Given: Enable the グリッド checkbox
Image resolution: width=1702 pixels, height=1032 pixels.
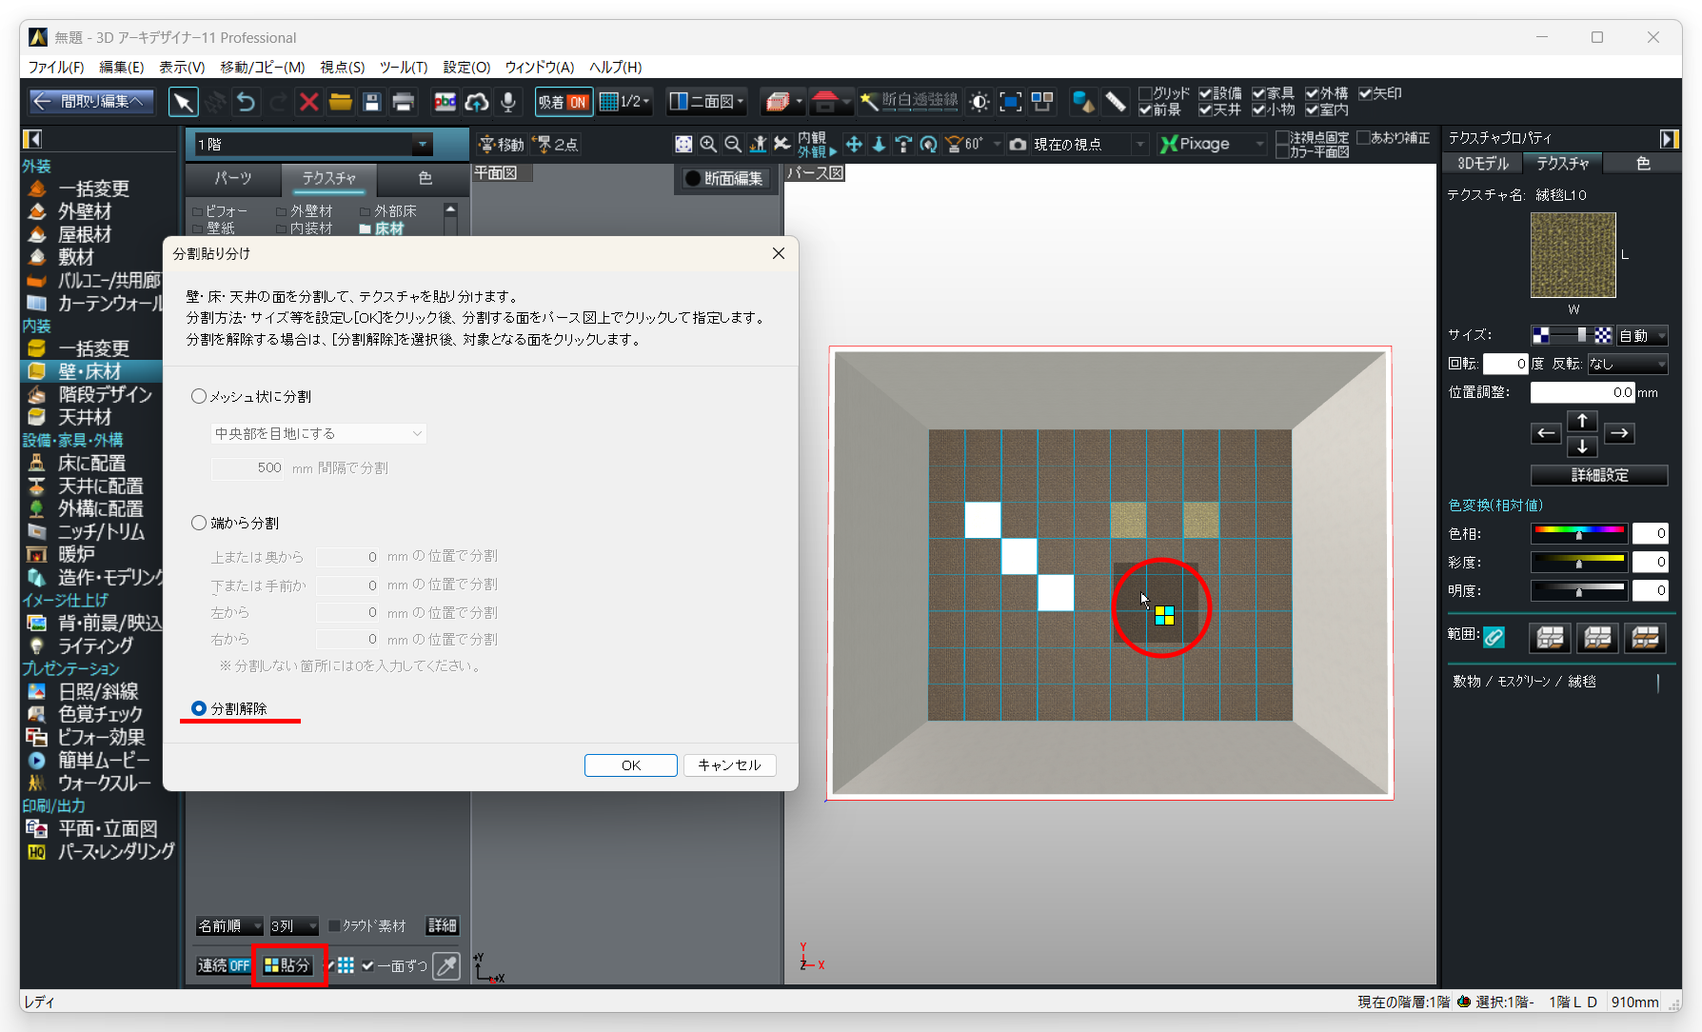Looking at the screenshot, I should click(x=1146, y=93).
